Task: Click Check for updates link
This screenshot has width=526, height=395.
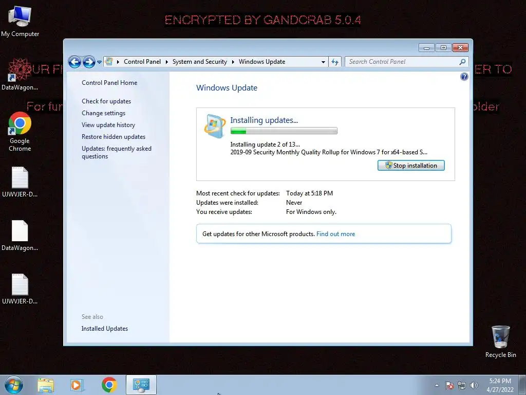Action: [x=106, y=101]
